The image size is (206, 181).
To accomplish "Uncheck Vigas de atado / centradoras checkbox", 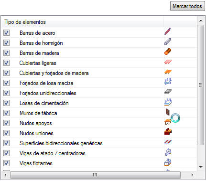I will (6, 153).
